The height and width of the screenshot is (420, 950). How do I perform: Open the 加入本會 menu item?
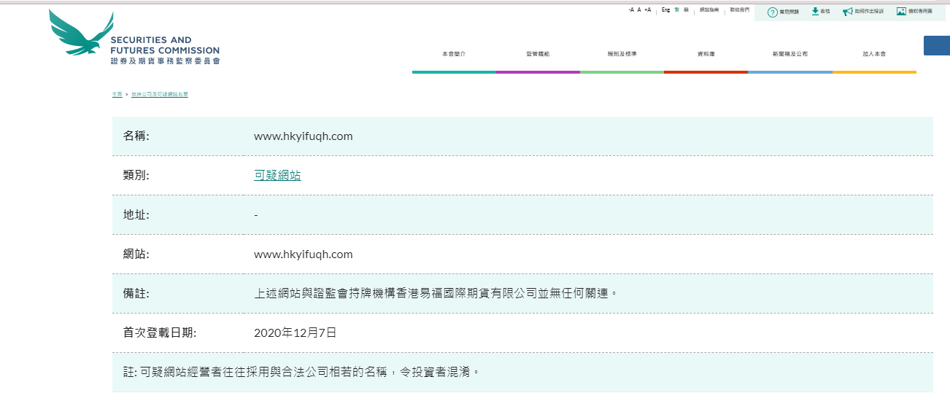[x=874, y=55]
